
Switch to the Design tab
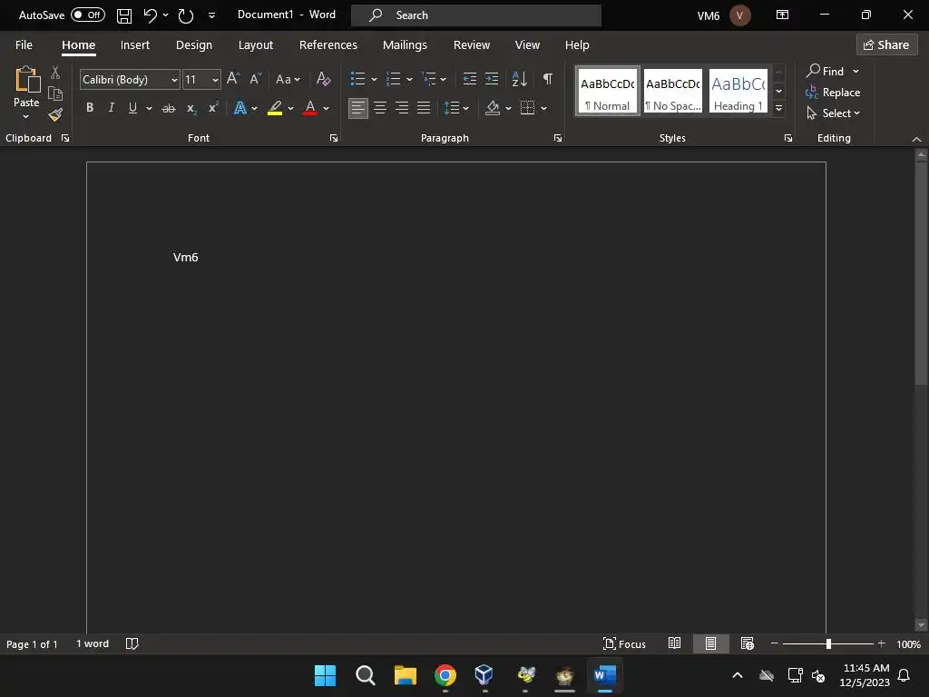(194, 45)
